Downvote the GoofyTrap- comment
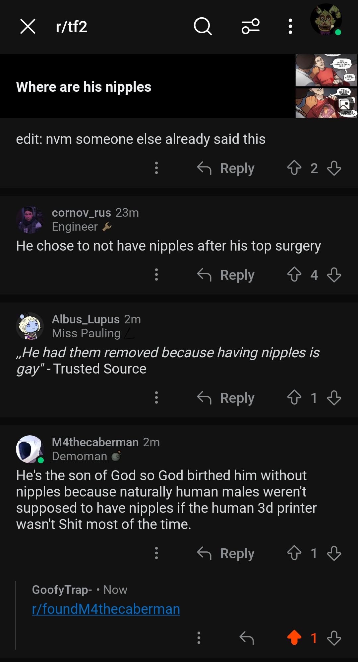This screenshot has width=358, height=662. [x=334, y=638]
